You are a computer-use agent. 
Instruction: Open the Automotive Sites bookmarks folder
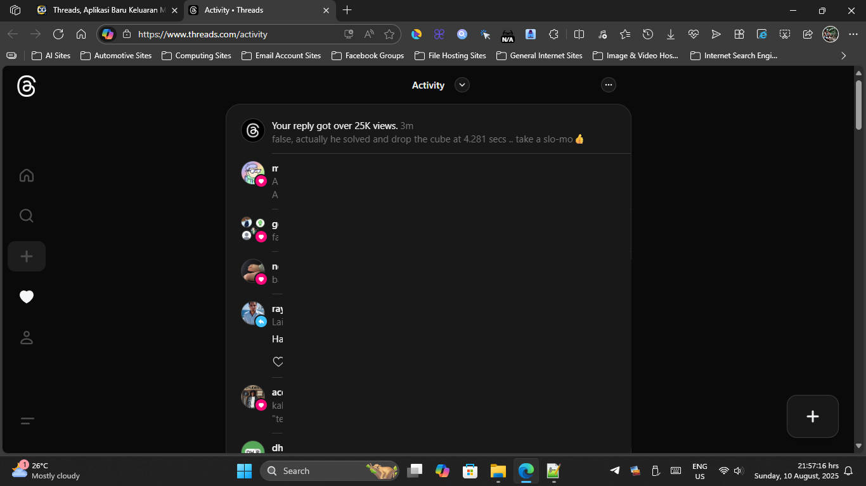pyautogui.click(x=117, y=56)
